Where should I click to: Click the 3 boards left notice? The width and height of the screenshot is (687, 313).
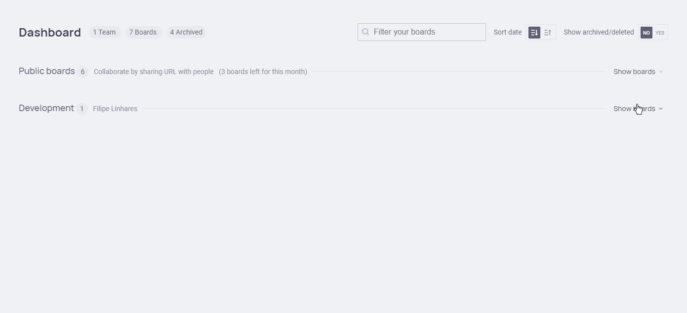pyautogui.click(x=263, y=72)
